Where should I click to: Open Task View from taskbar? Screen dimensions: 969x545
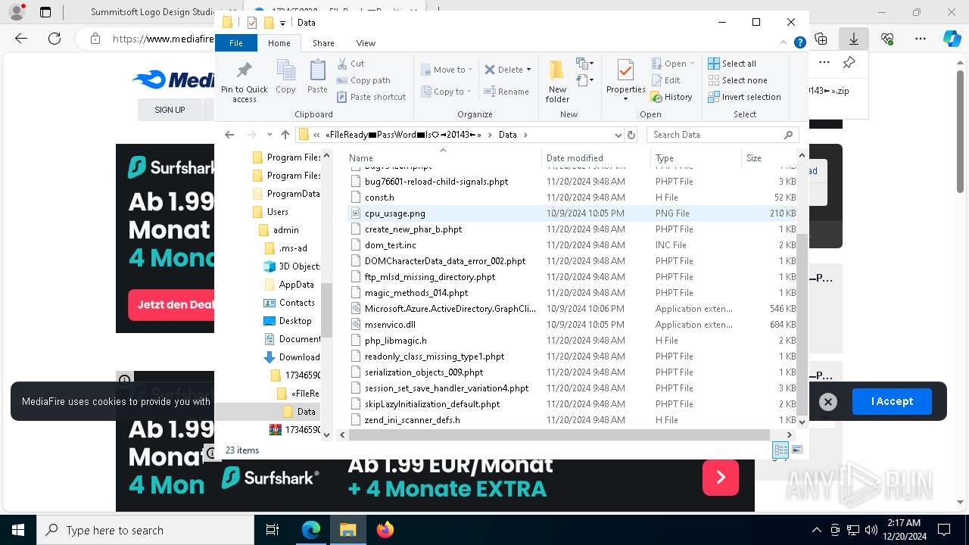[x=273, y=530]
